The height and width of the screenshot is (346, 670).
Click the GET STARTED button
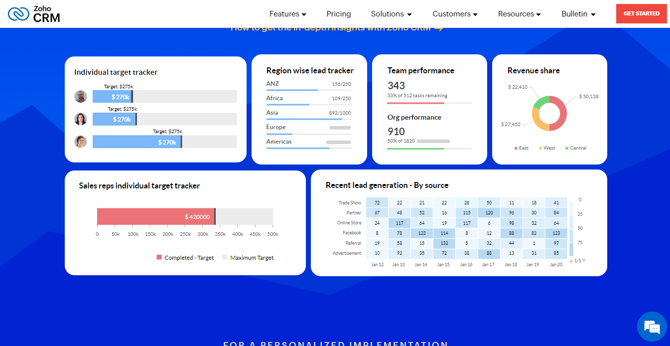point(642,13)
